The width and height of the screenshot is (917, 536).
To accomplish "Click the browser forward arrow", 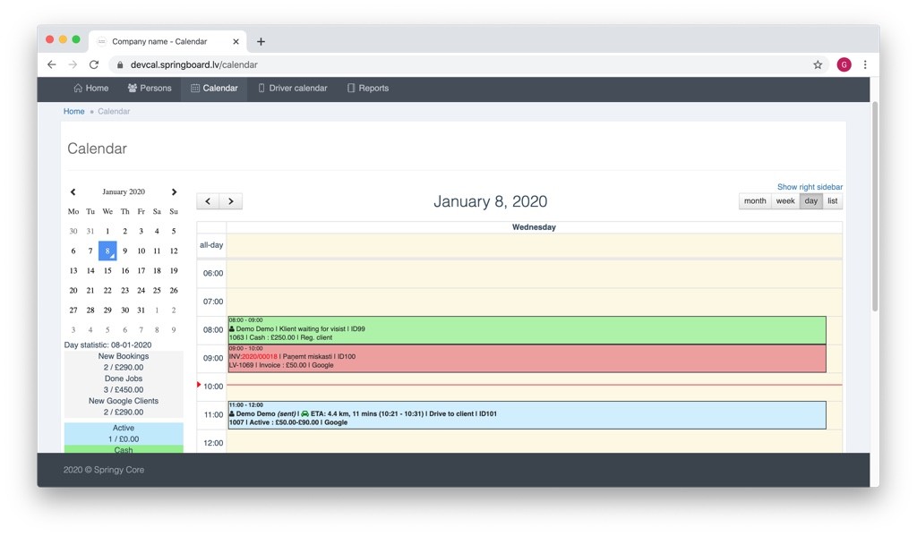I will click(73, 65).
